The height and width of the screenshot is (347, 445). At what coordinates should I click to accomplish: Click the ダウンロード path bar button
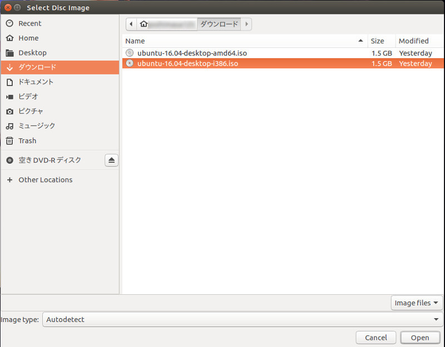(x=219, y=24)
